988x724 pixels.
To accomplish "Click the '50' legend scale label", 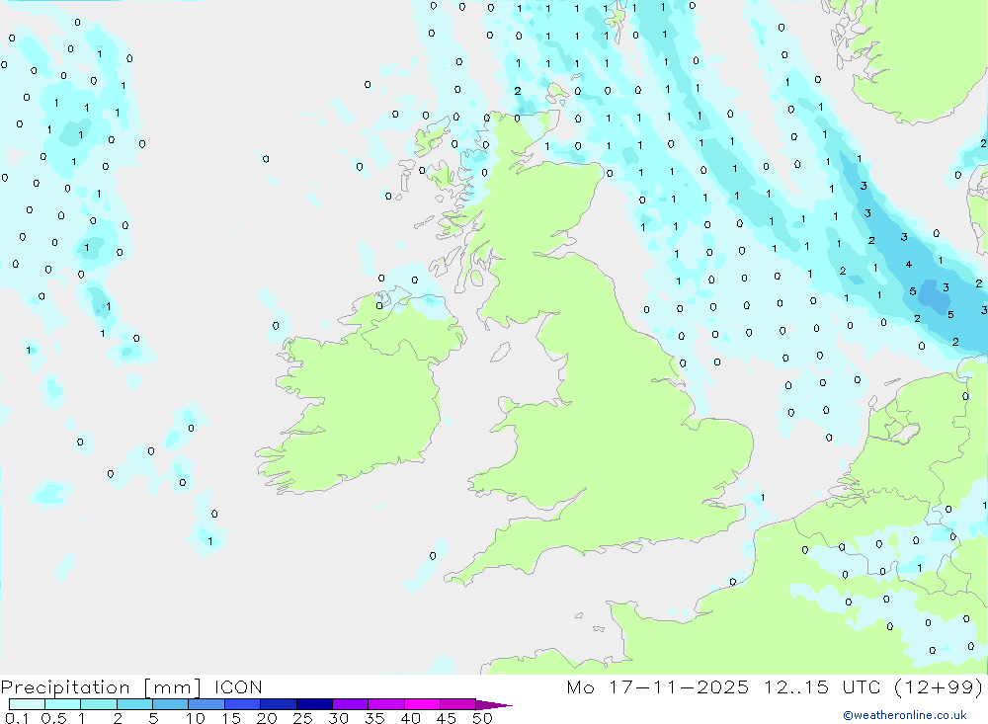I will coord(482,718).
